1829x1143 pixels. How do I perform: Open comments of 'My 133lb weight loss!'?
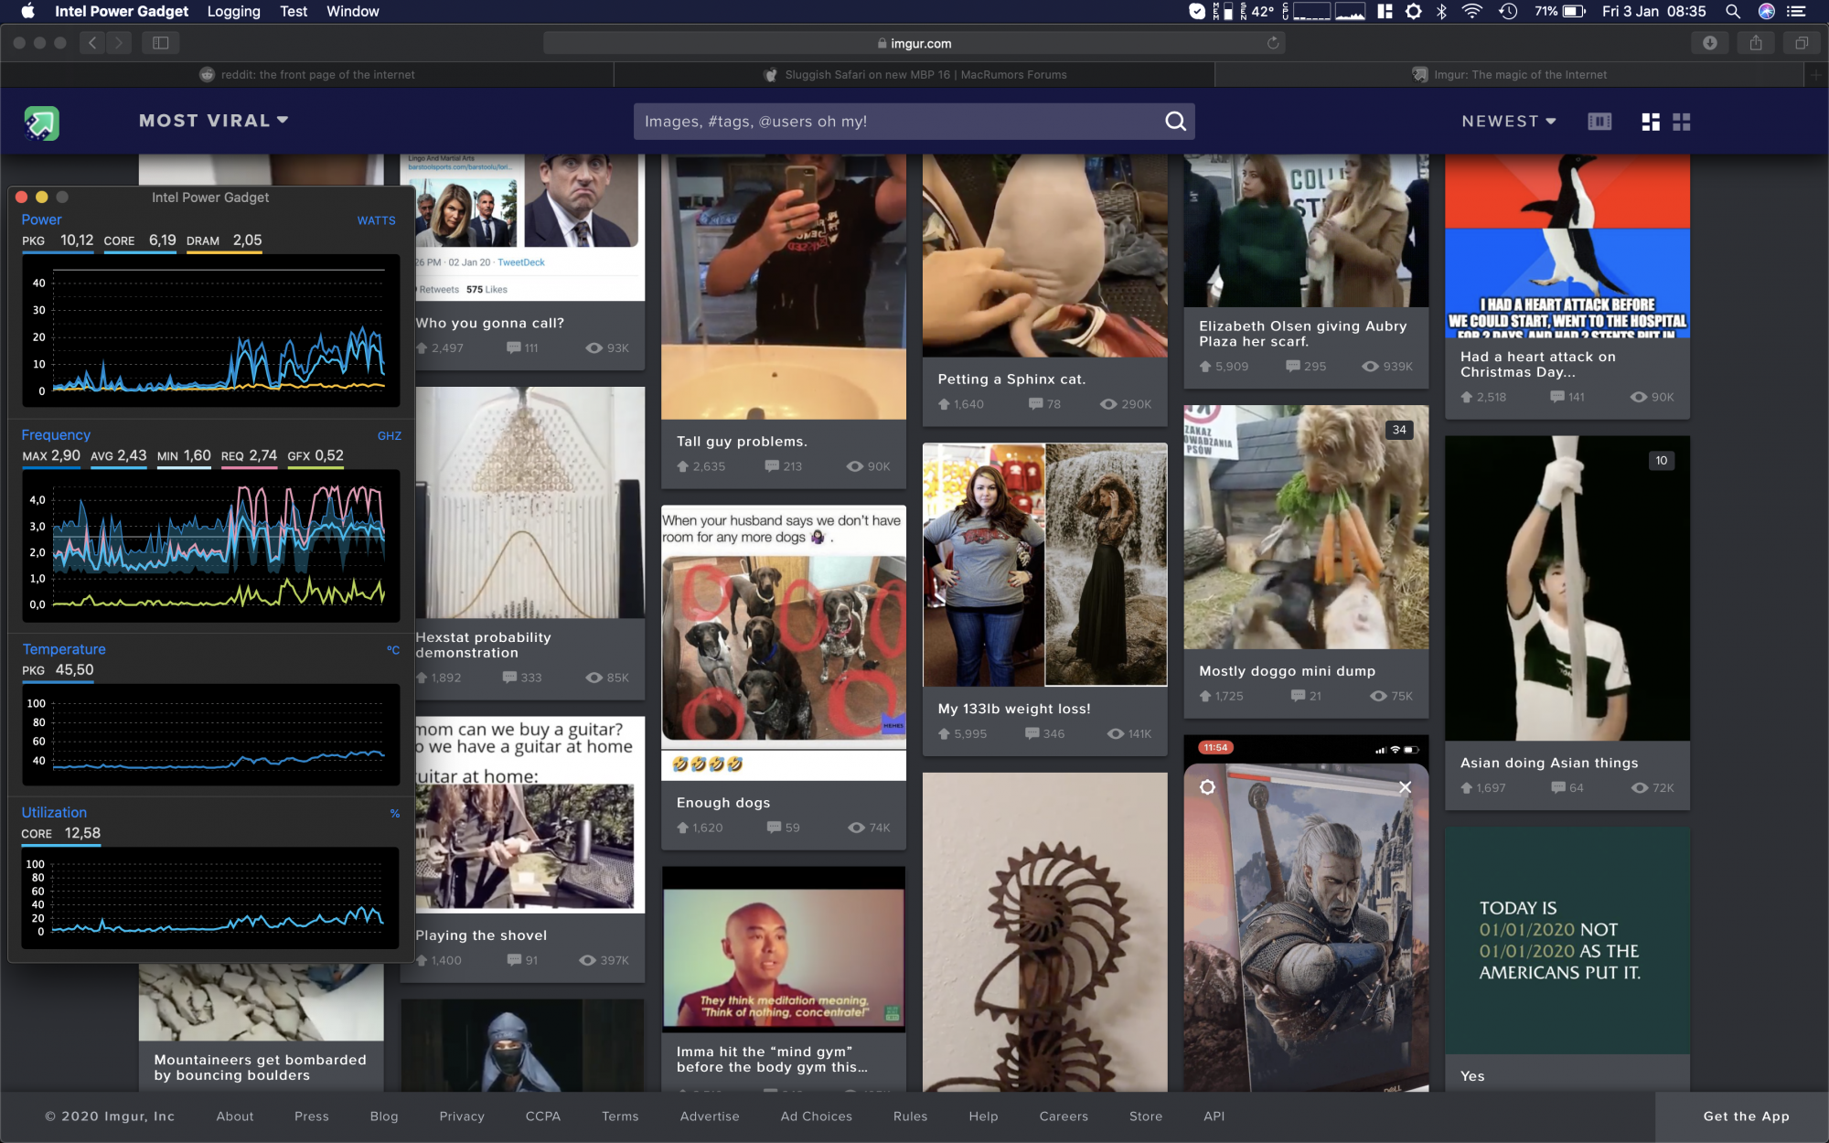pyautogui.click(x=1044, y=733)
